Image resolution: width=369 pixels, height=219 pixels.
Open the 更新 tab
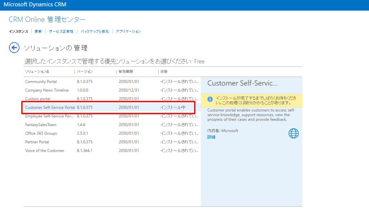click(38, 31)
